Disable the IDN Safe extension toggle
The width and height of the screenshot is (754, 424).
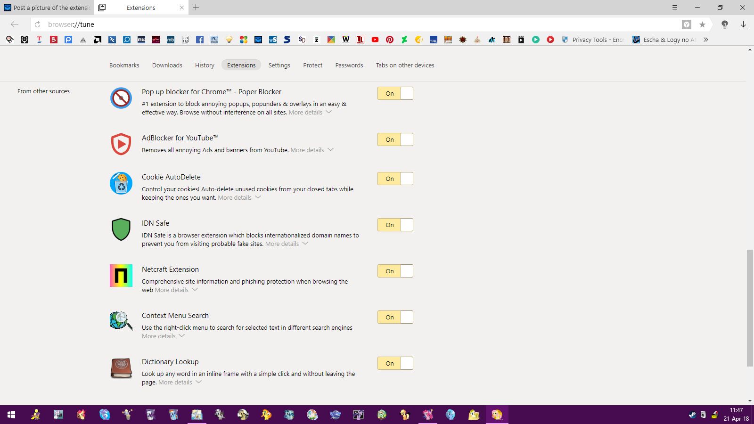pos(395,225)
